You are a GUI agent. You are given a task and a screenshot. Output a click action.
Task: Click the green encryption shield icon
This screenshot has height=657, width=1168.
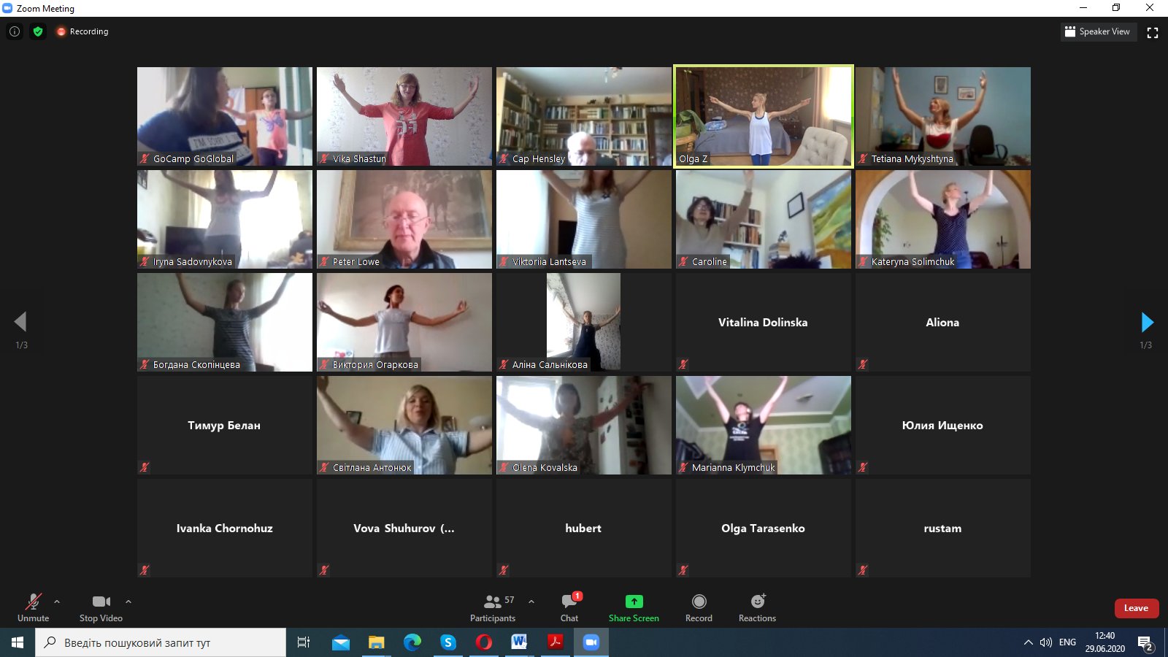(38, 31)
